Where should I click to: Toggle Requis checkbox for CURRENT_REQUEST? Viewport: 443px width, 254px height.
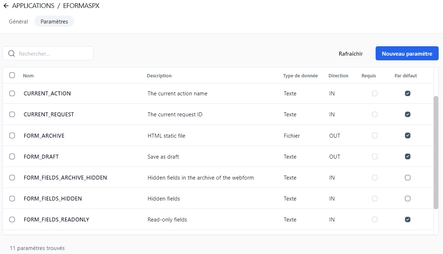pyautogui.click(x=375, y=114)
